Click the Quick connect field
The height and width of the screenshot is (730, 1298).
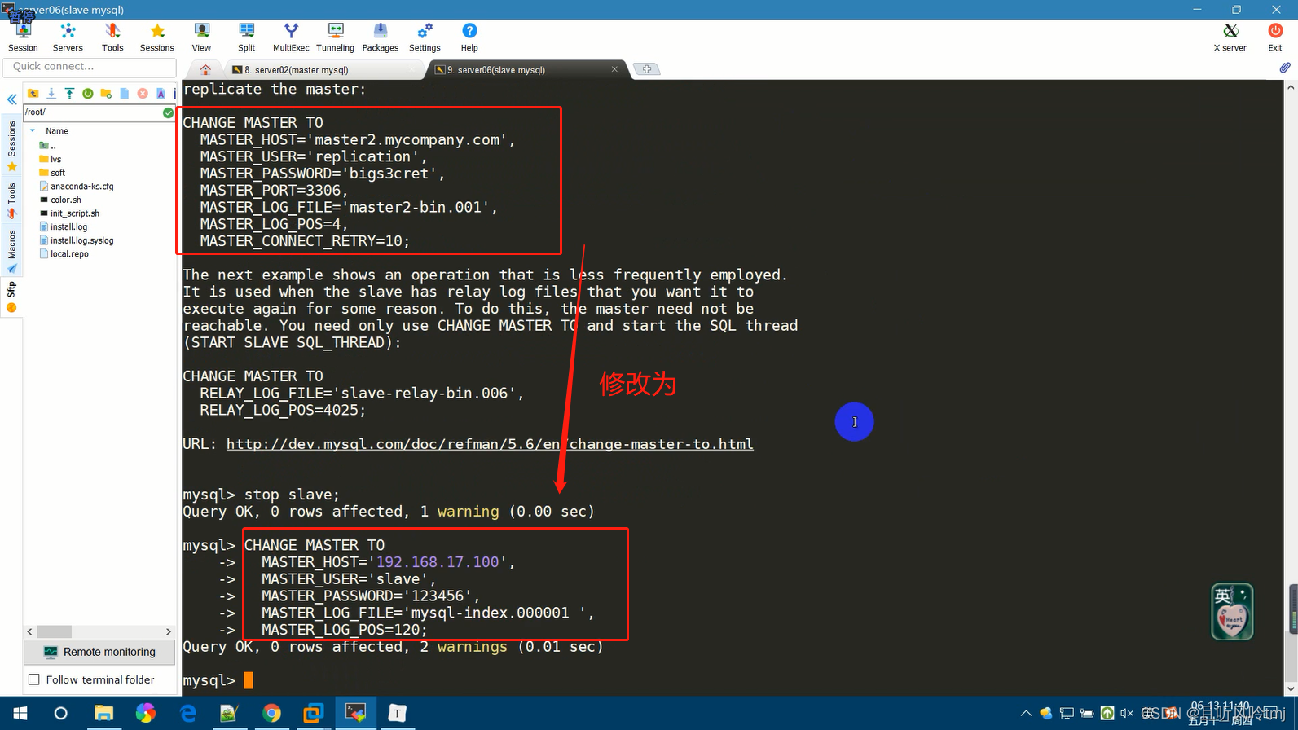point(90,67)
